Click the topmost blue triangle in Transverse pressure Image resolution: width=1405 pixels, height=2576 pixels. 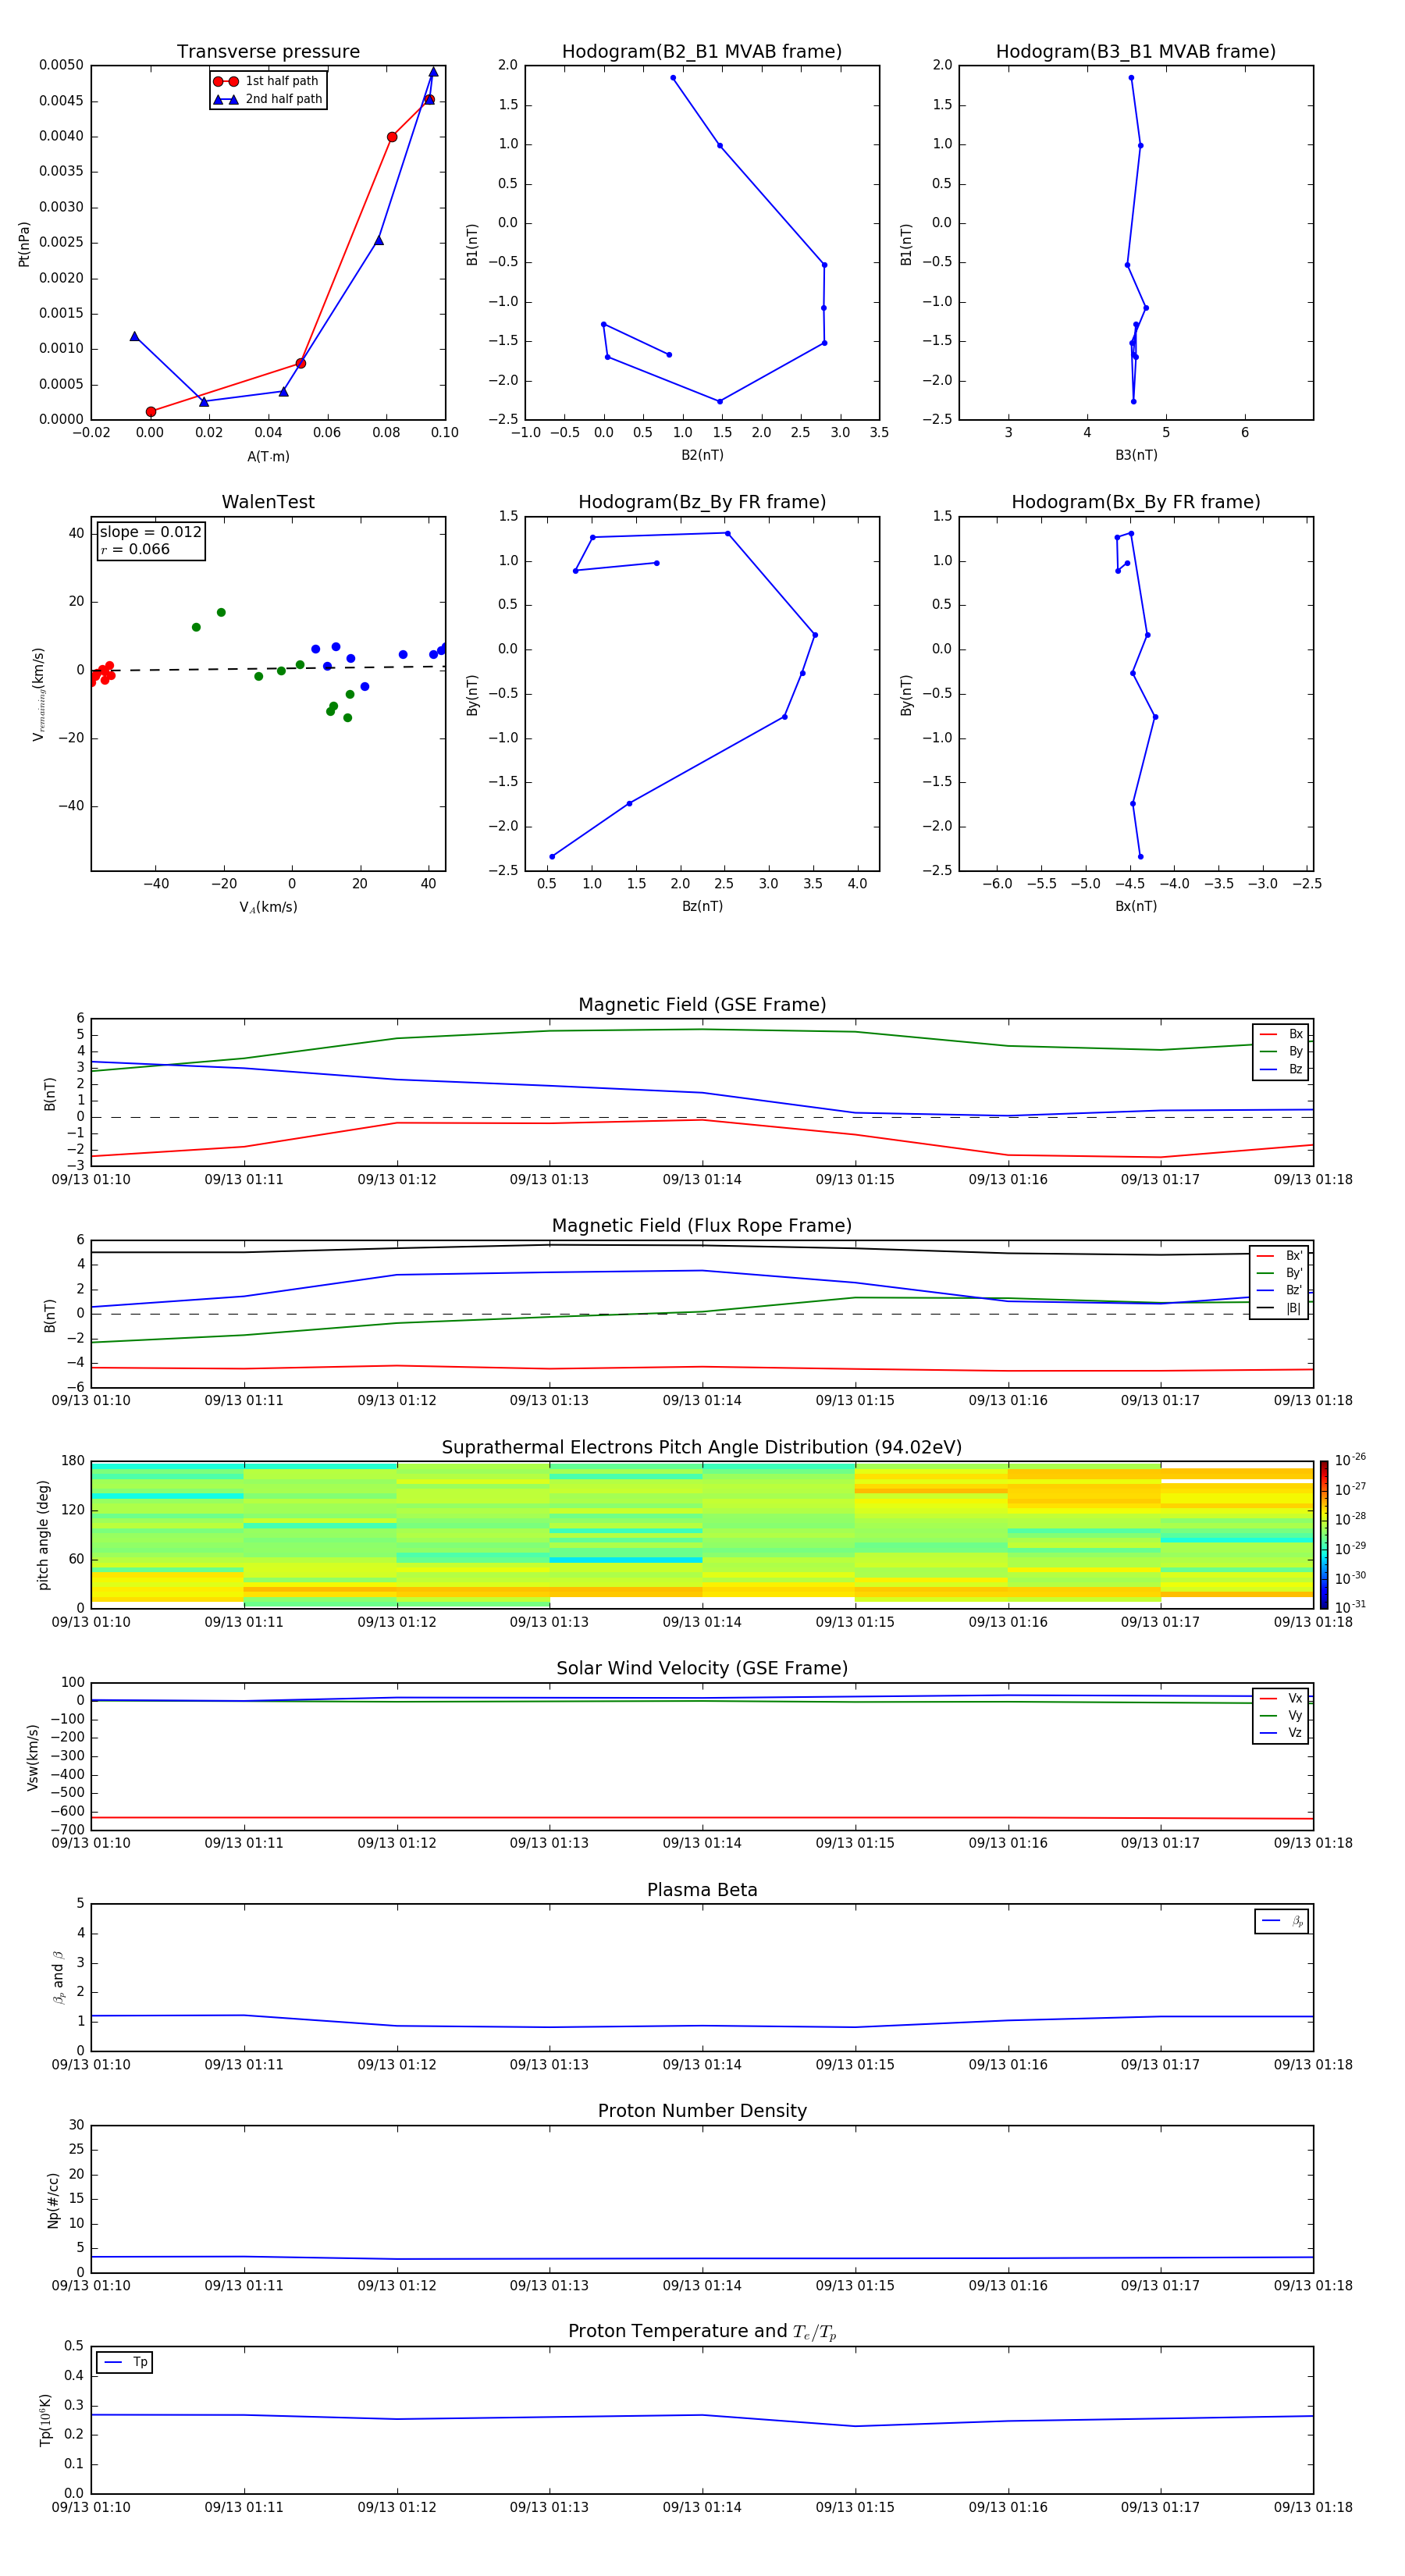click(433, 72)
